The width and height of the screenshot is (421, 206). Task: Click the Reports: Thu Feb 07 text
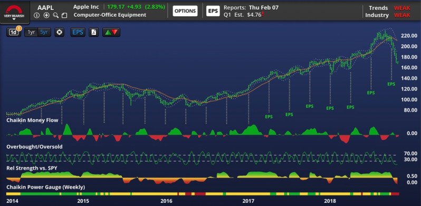click(x=251, y=7)
